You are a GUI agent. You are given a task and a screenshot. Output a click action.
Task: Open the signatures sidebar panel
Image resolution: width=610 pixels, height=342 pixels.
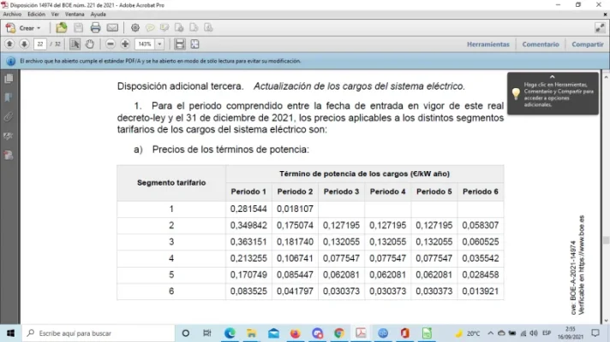[9, 136]
